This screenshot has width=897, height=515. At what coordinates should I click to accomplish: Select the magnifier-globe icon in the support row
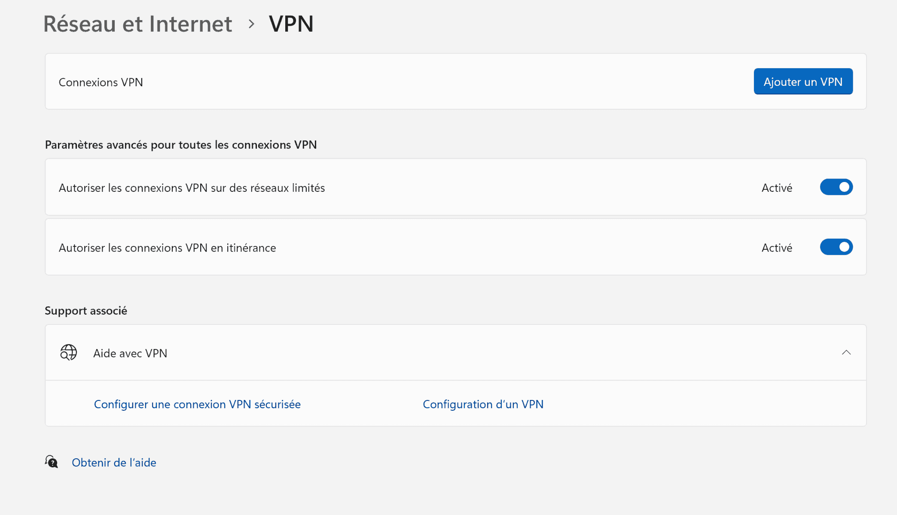pyautogui.click(x=68, y=353)
